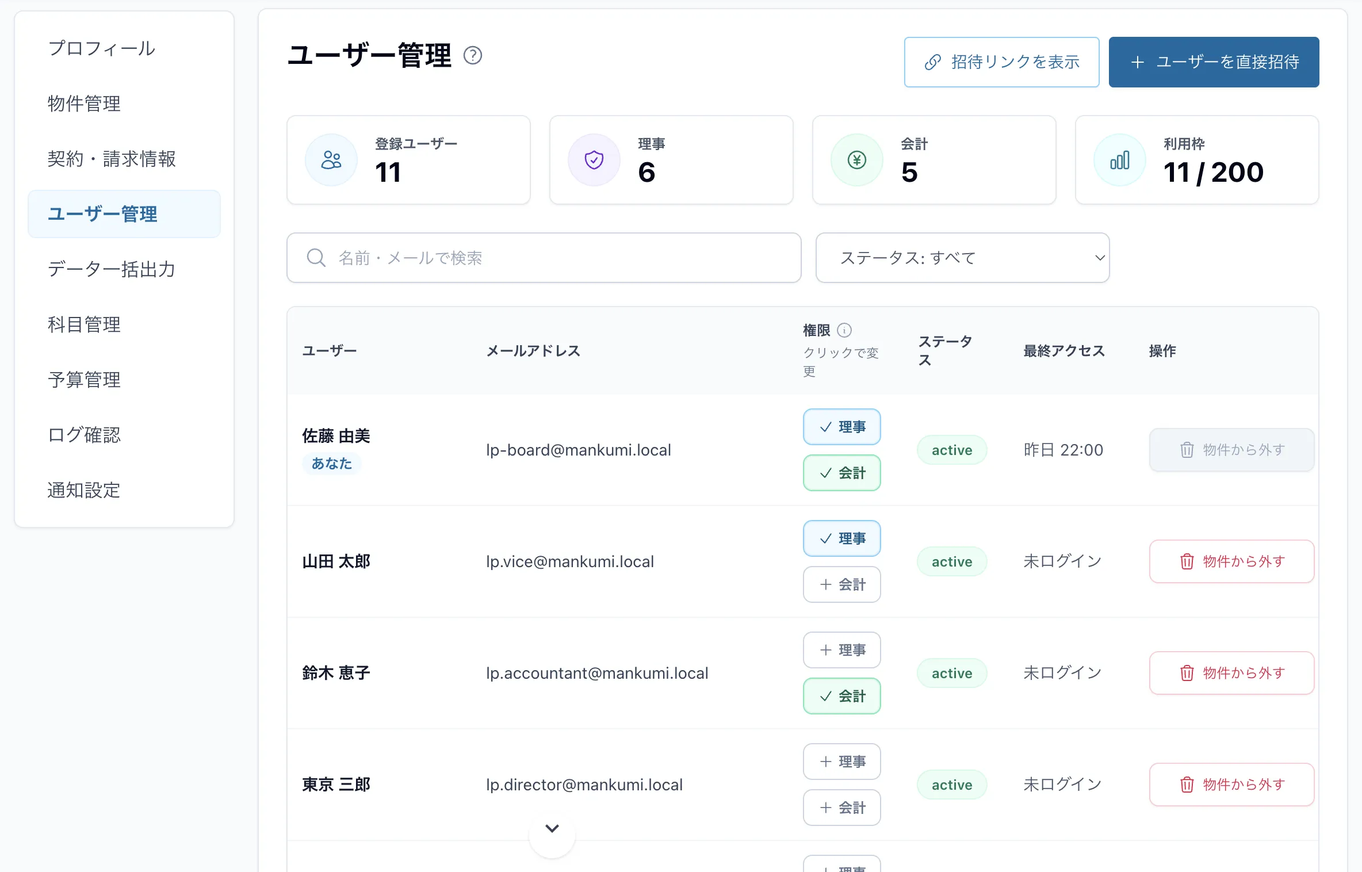The height and width of the screenshot is (872, 1362).
Task: Click active status for 山田 太郎
Action: click(952, 561)
